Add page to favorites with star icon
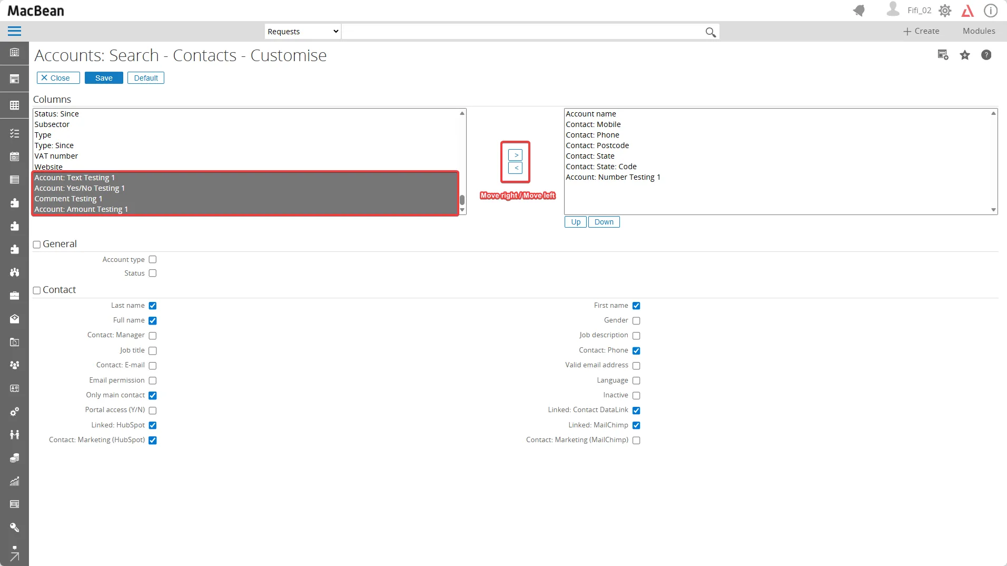 coord(964,55)
